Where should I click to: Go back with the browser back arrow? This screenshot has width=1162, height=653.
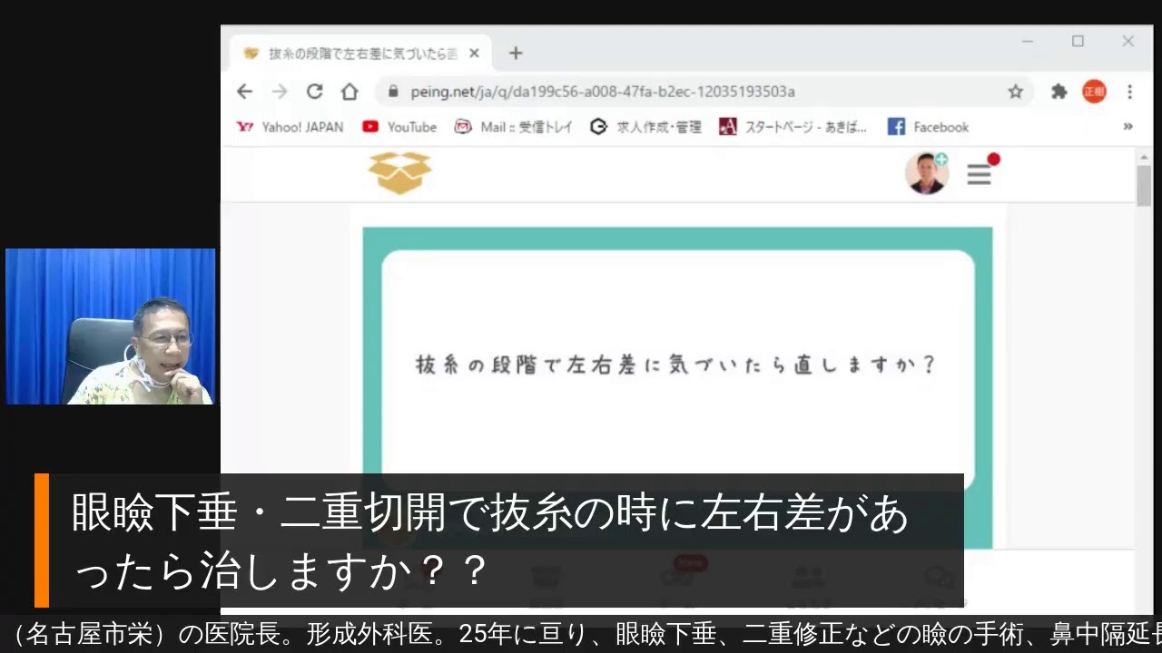click(244, 92)
